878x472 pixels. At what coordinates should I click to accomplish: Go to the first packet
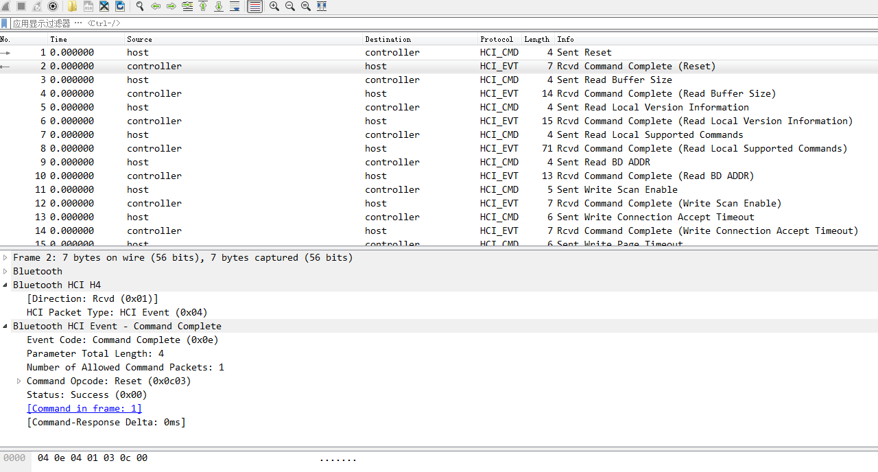coord(202,6)
